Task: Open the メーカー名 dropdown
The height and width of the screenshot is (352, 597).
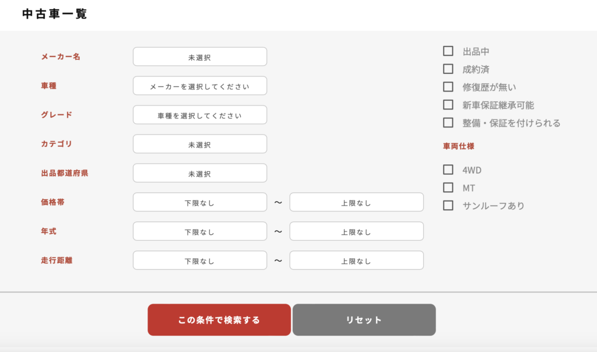Action: pyautogui.click(x=200, y=57)
